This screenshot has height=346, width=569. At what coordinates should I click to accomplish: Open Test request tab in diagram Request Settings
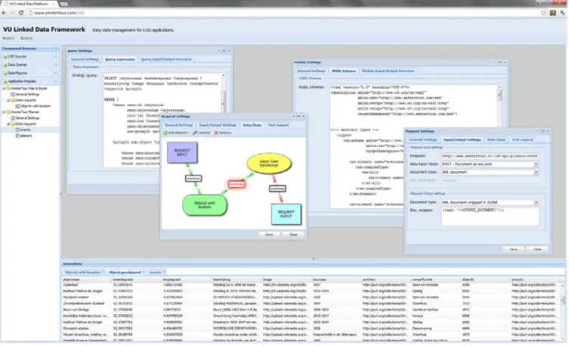coord(278,125)
